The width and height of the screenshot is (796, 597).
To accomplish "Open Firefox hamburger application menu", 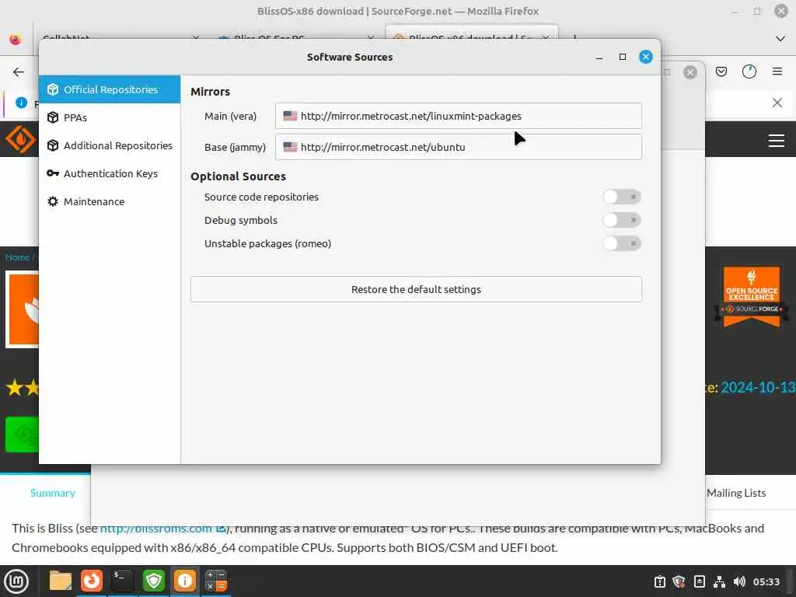I will (x=777, y=72).
